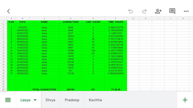The width and height of the screenshot is (193, 108).
Task: Select the S NO cell 10
Action: [11, 53]
